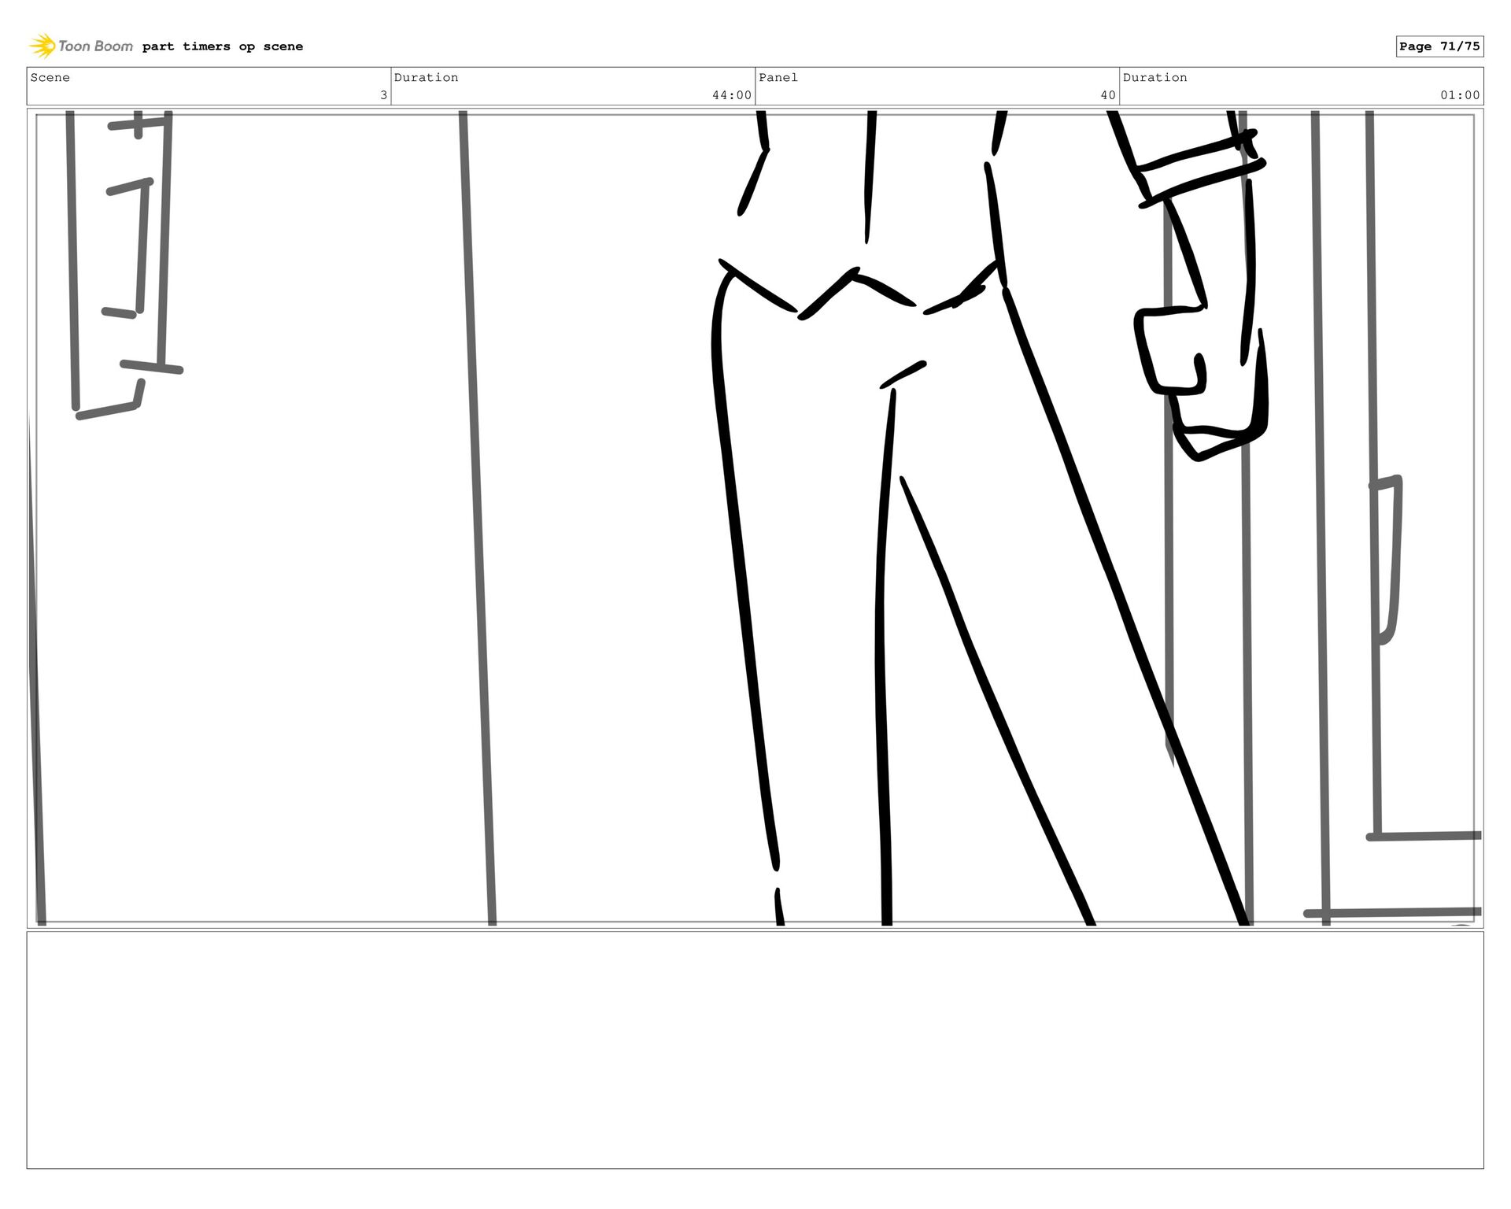Viewport: 1511px width, 1209px height.
Task: Select panel duration value '01:00'
Action: click(x=1460, y=95)
